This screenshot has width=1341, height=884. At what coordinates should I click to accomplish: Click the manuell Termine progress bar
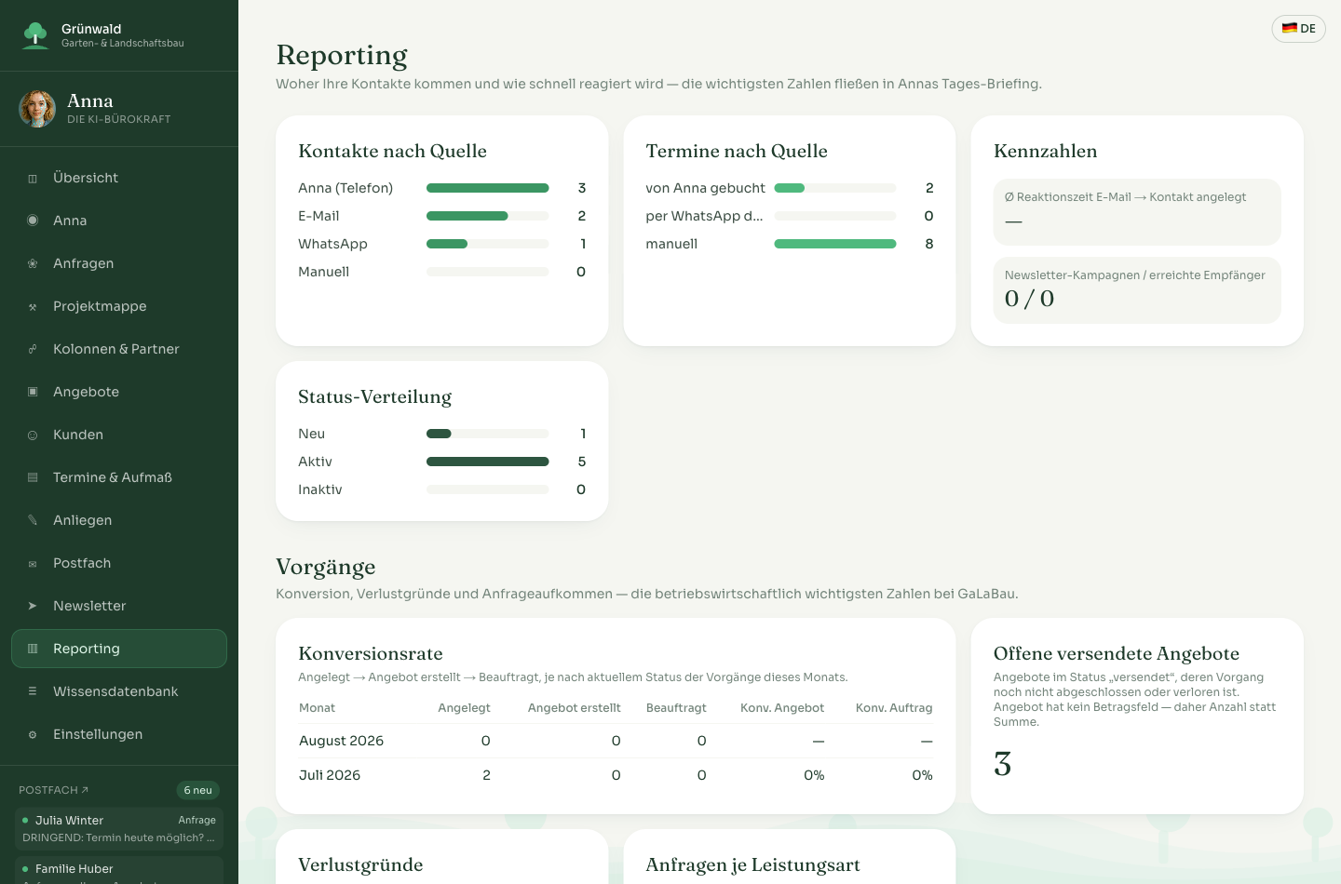tap(835, 244)
